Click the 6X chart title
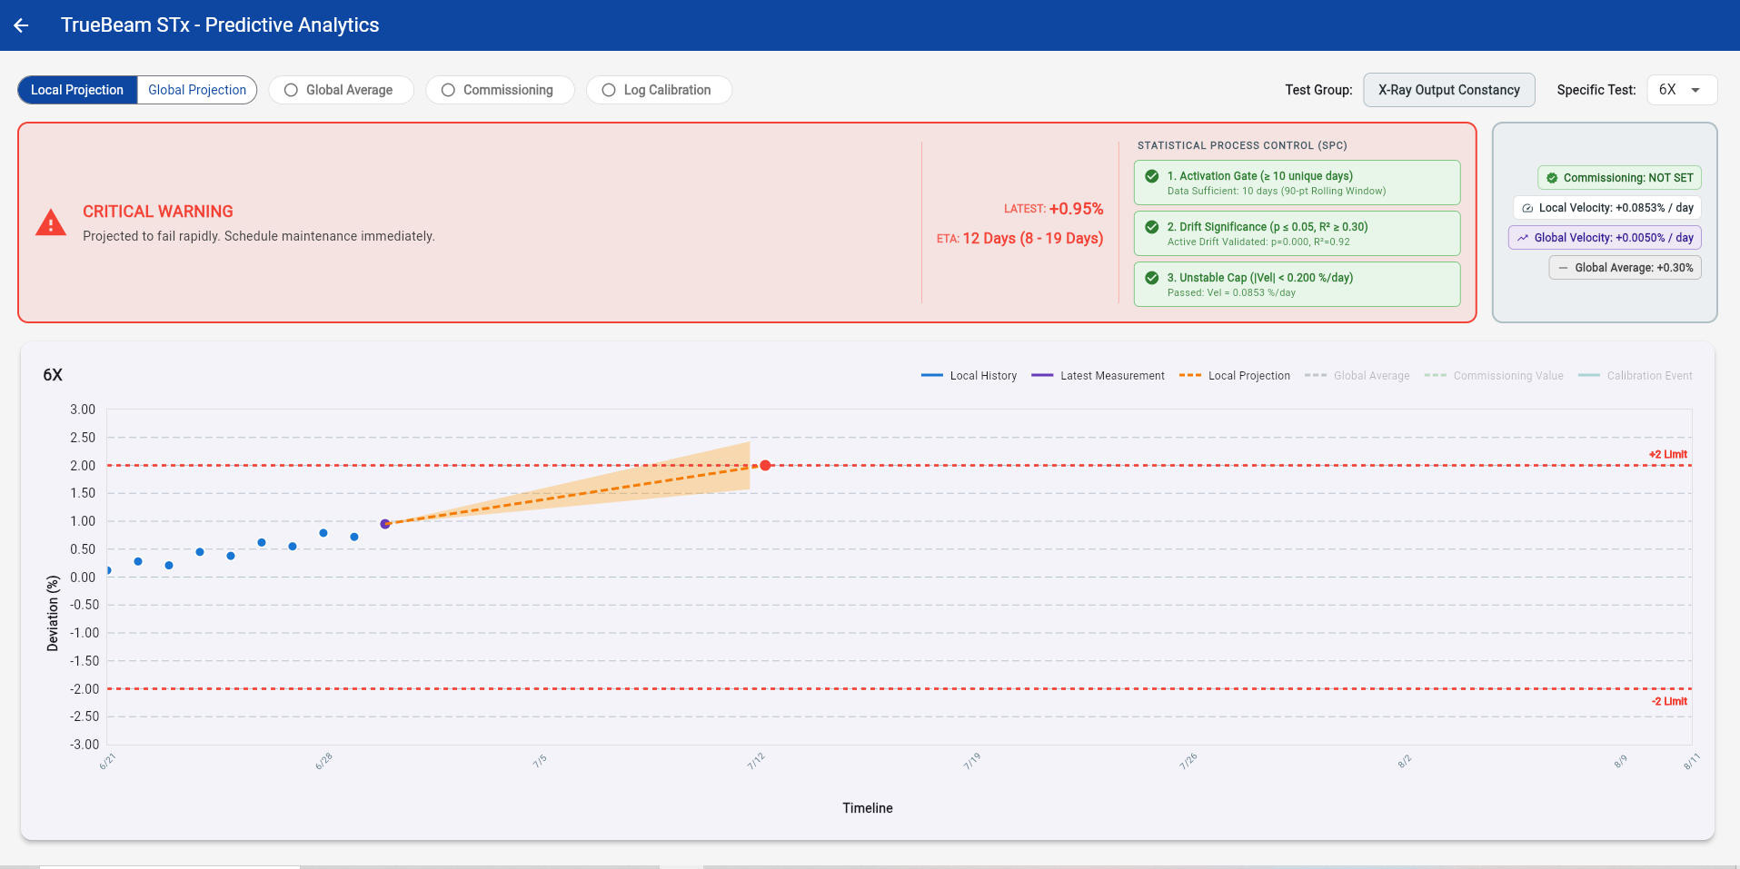 [x=53, y=375]
